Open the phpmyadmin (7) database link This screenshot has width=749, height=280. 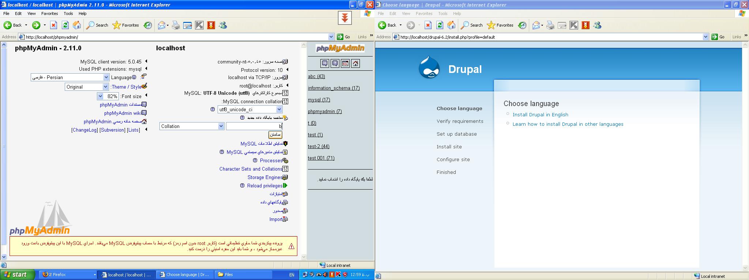pyautogui.click(x=325, y=111)
